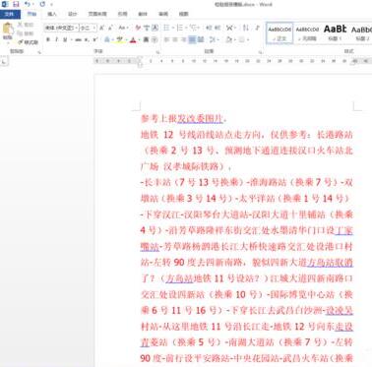Apply the 标题 1 heading style
This screenshot has height=367, width=372.
[x=335, y=33]
